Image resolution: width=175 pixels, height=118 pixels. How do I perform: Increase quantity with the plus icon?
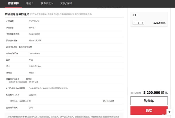click(x=142, y=23)
